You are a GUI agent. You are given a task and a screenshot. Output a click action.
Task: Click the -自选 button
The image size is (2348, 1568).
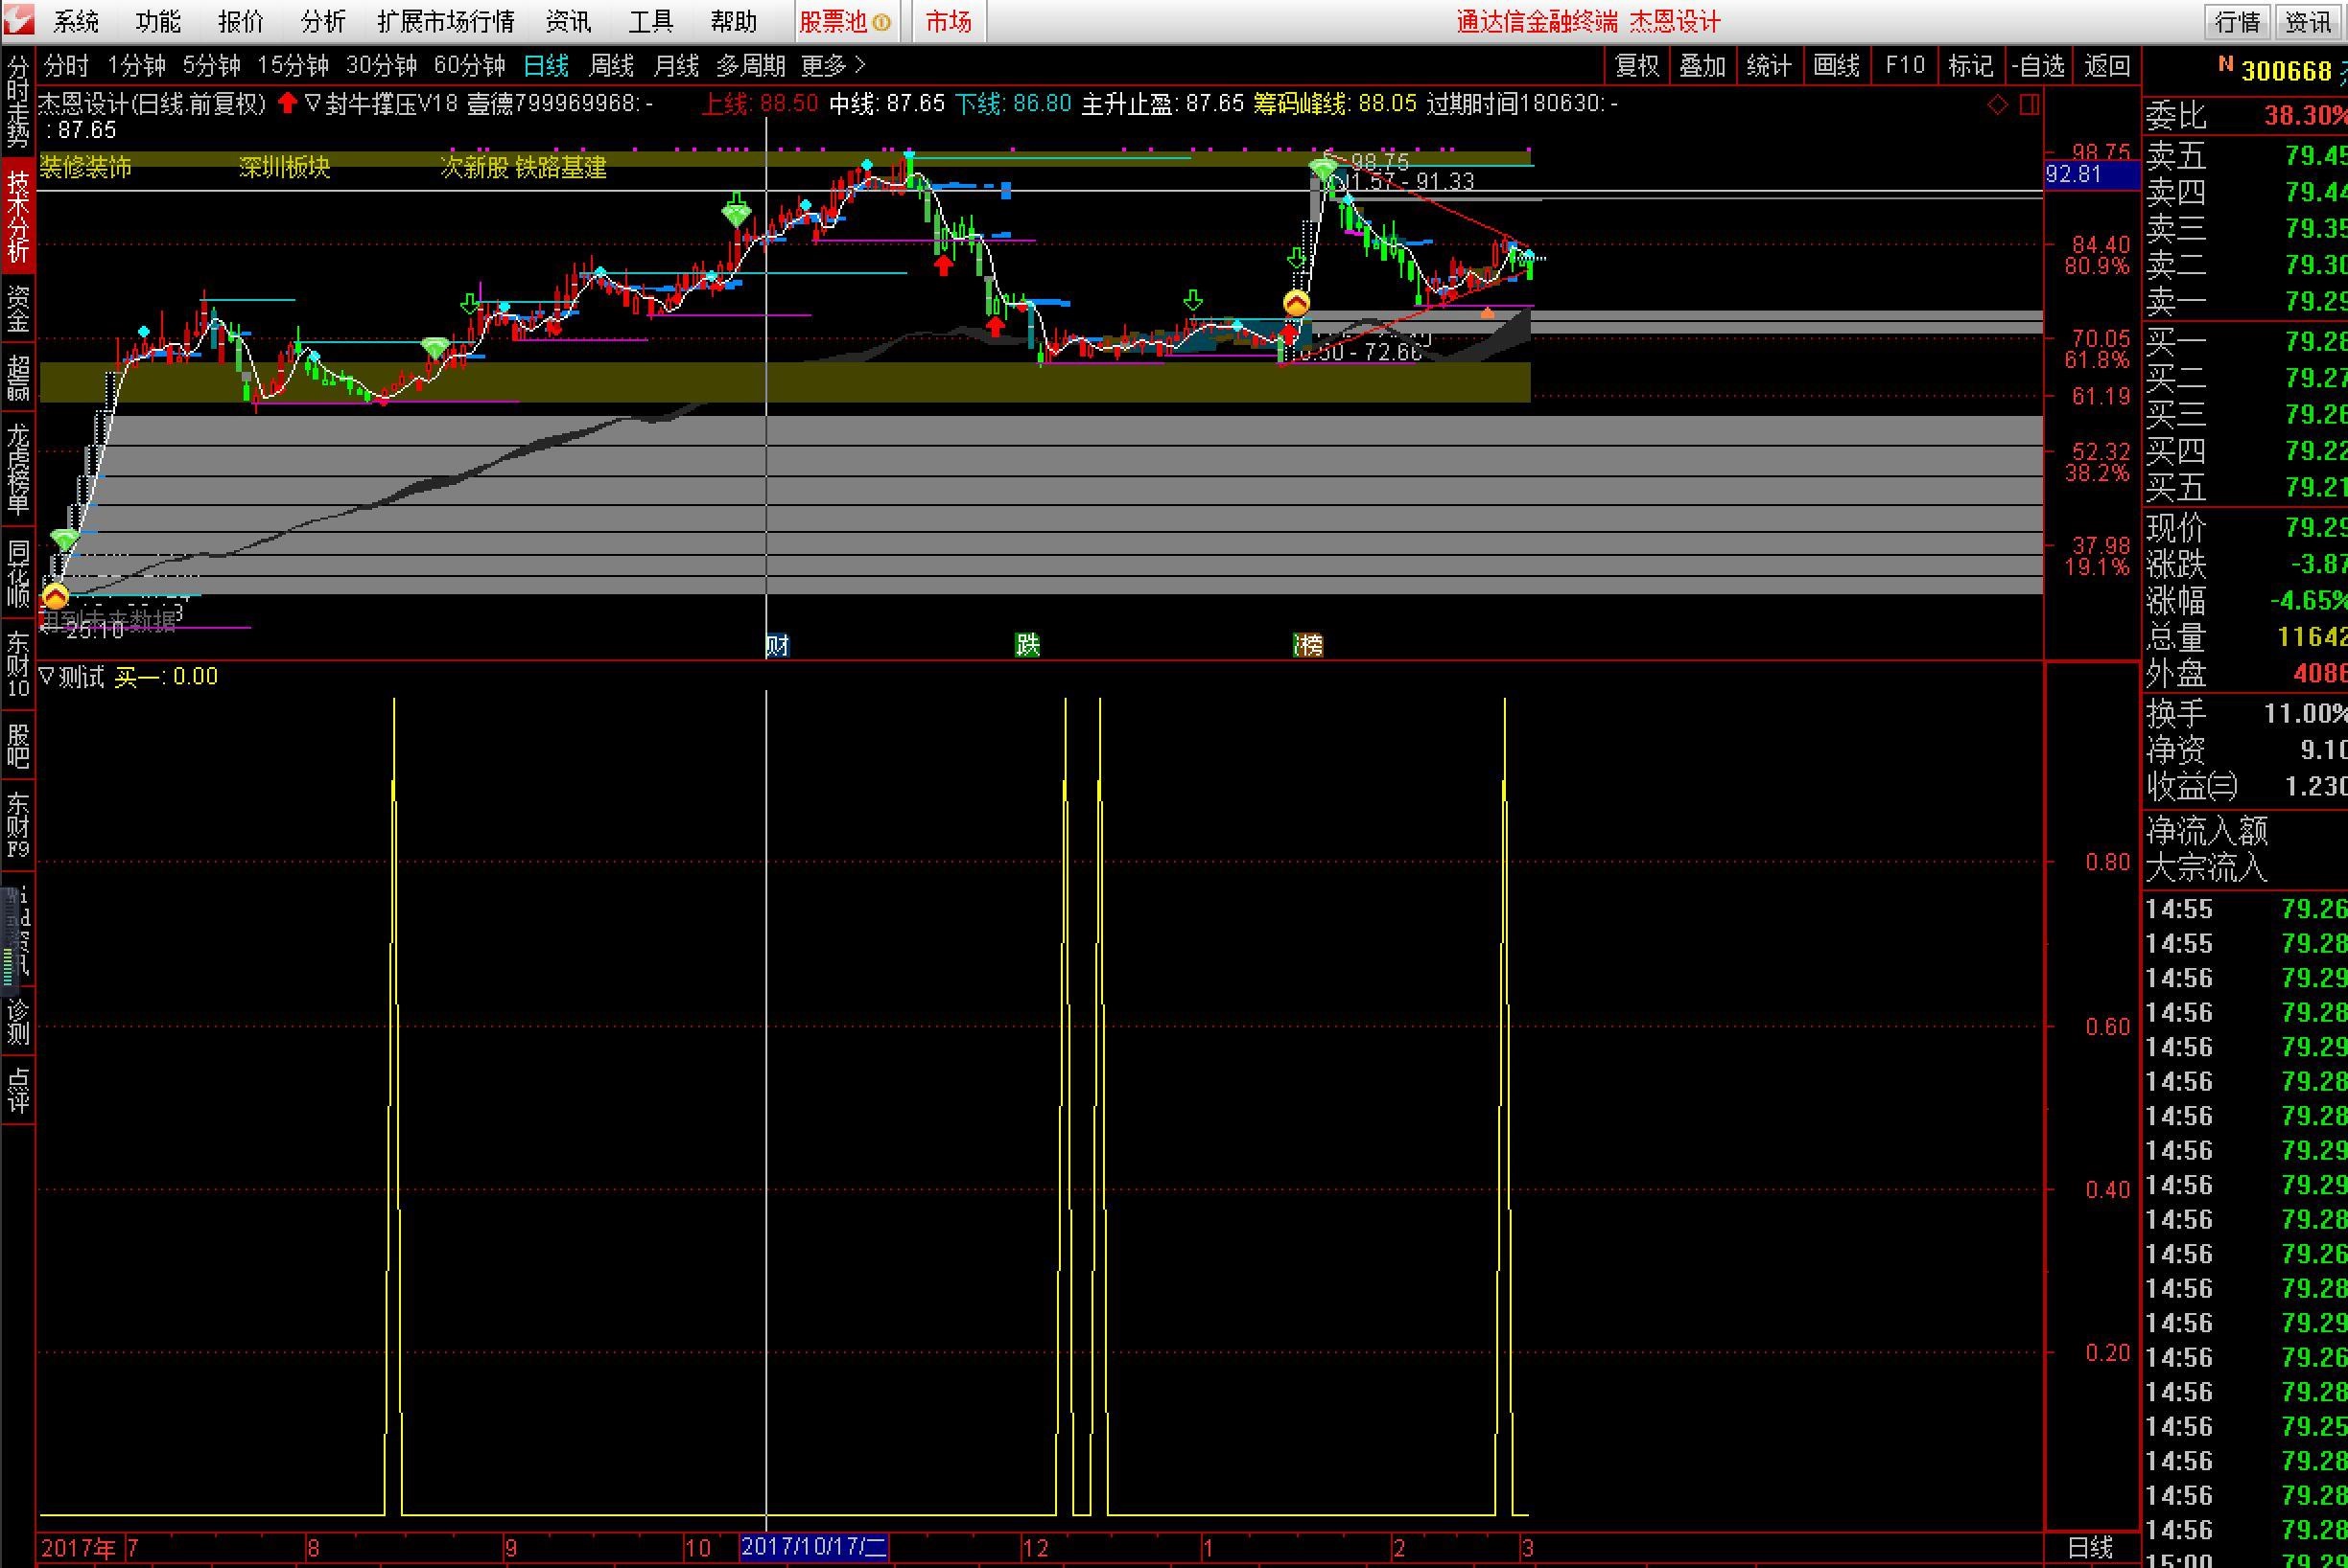[x=2039, y=66]
